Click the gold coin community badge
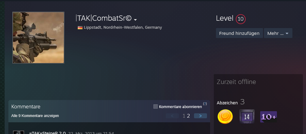The height and width of the screenshot is (134, 306). coord(225,116)
